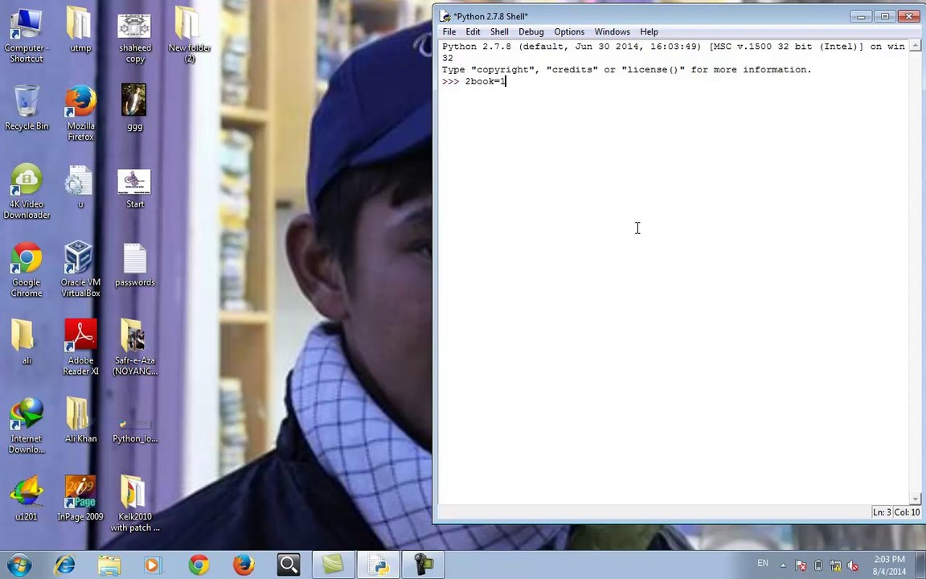
Task: Select the 4K Video Downloader shortcut
Action: point(27,191)
